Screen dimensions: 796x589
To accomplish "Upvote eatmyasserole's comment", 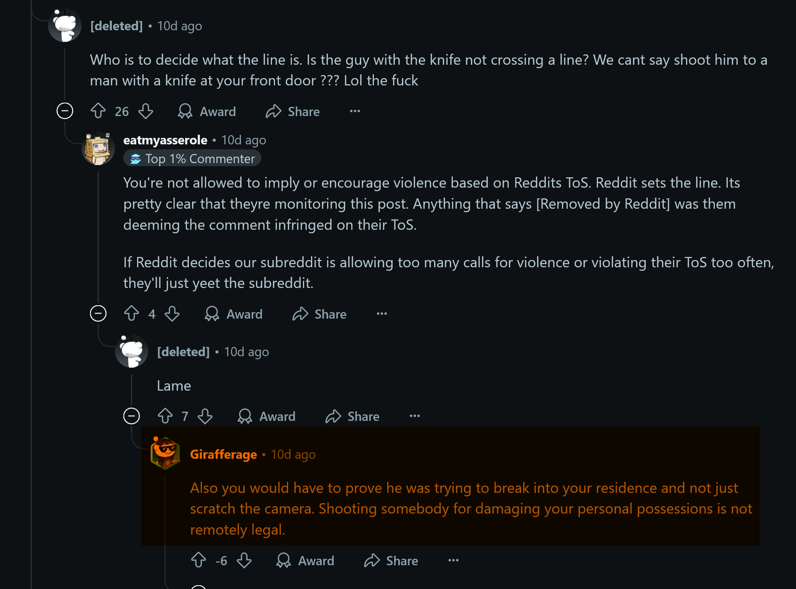I will click(131, 314).
